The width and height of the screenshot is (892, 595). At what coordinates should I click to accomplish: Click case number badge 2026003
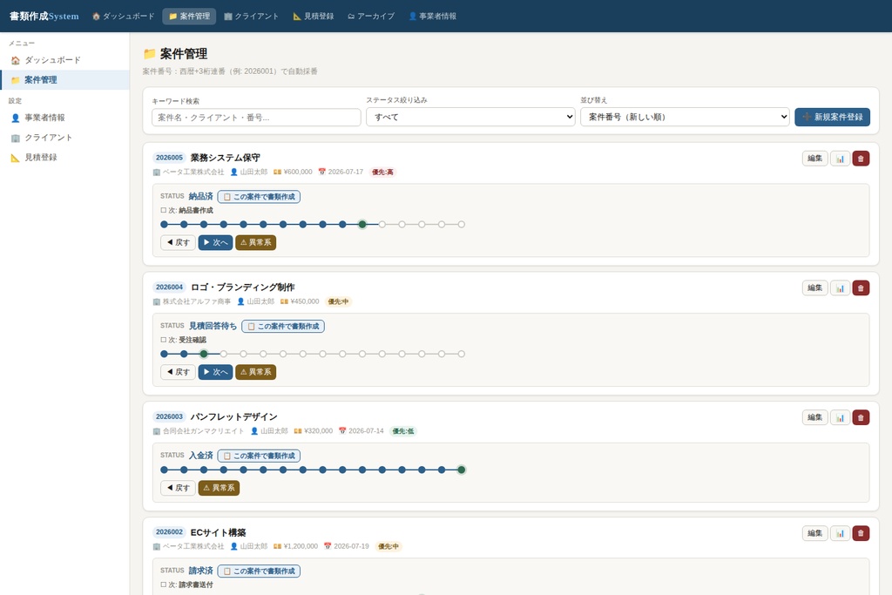tap(170, 417)
